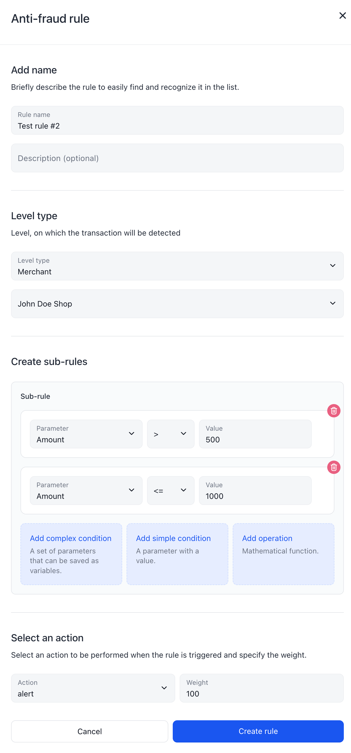Viewport: 351px width, 753px height.
Task: Click the Description optional field
Action: [177, 158]
